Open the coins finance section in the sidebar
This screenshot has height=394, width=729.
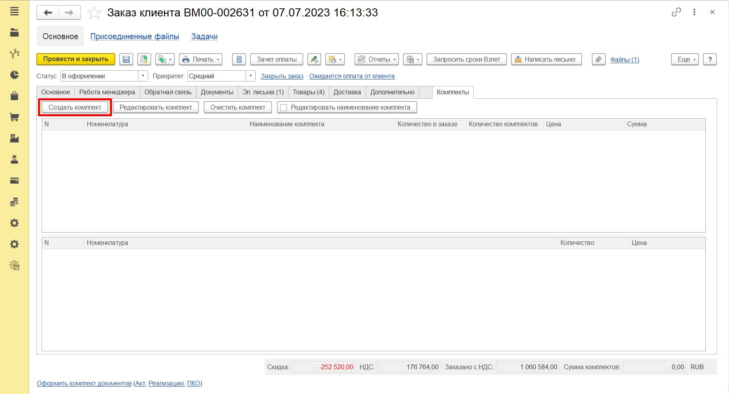click(x=14, y=202)
